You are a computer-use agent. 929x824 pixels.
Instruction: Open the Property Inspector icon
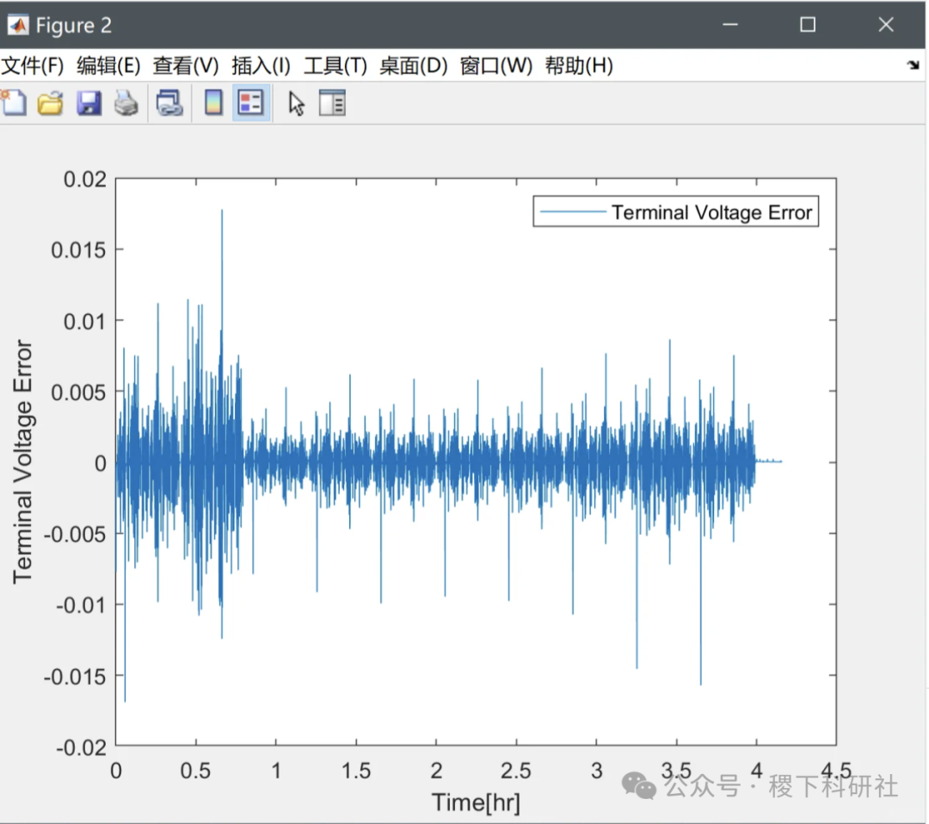pyautogui.click(x=332, y=103)
